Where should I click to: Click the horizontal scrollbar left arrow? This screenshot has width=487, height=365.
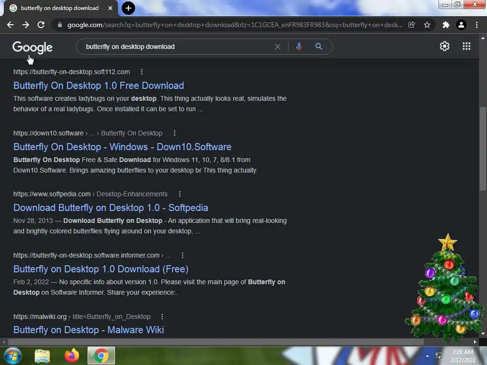(4, 342)
